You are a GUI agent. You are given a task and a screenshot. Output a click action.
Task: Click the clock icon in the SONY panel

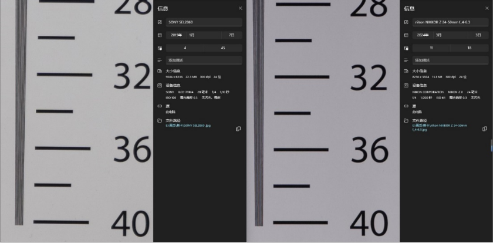coord(160,48)
